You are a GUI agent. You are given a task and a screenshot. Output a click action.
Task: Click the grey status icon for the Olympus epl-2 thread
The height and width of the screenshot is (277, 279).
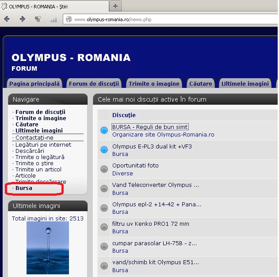(104, 208)
